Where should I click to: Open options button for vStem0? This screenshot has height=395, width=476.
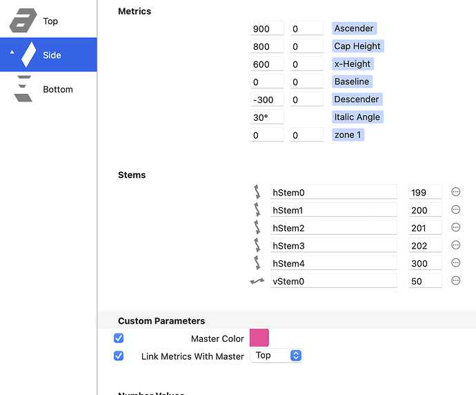click(x=455, y=280)
